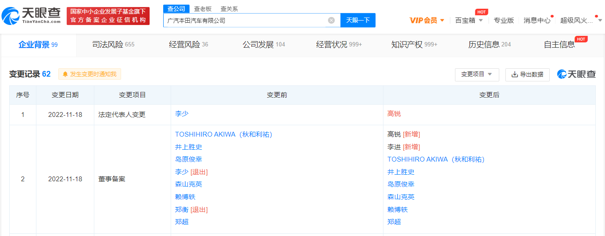Open the 变更项目 filter dropdown
This screenshot has height=236, width=605.
[477, 74]
